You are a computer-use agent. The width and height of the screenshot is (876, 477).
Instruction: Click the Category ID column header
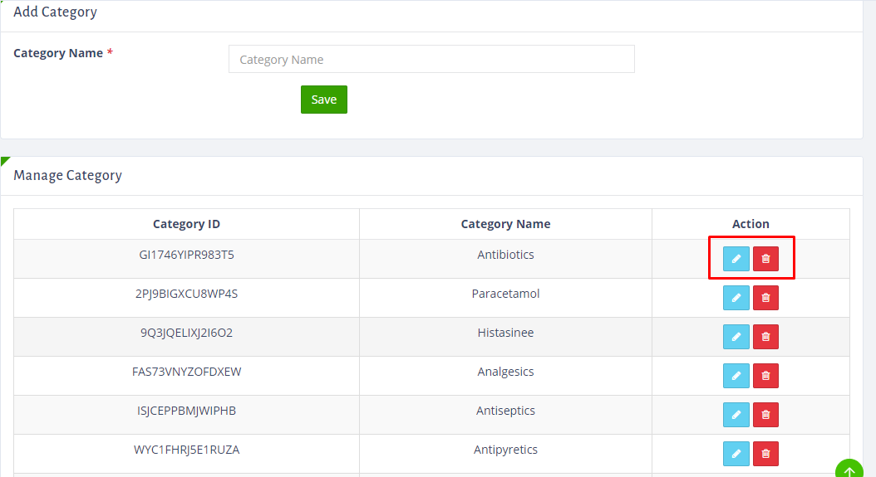point(187,224)
